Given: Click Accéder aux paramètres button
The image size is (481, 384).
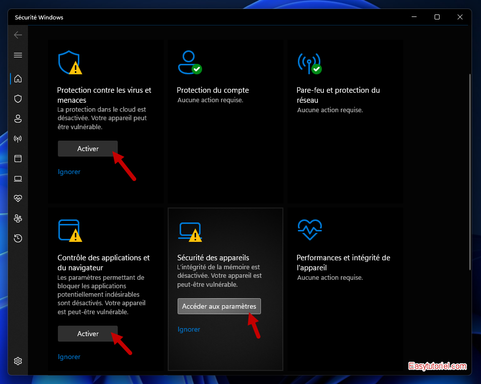Looking at the screenshot, I should coord(219,306).
